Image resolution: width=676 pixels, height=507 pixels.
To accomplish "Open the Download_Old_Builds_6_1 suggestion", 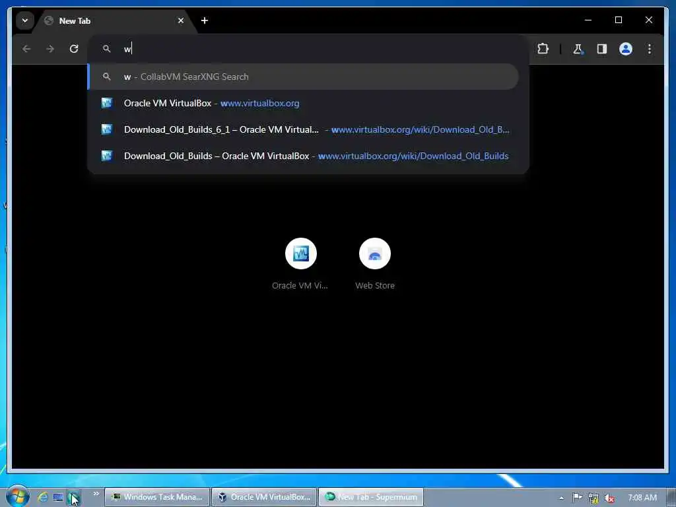I will point(303,129).
